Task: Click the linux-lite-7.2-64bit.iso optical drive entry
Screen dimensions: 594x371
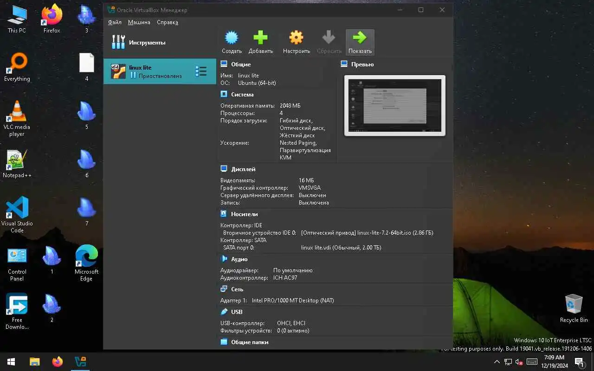Action: pos(367,233)
